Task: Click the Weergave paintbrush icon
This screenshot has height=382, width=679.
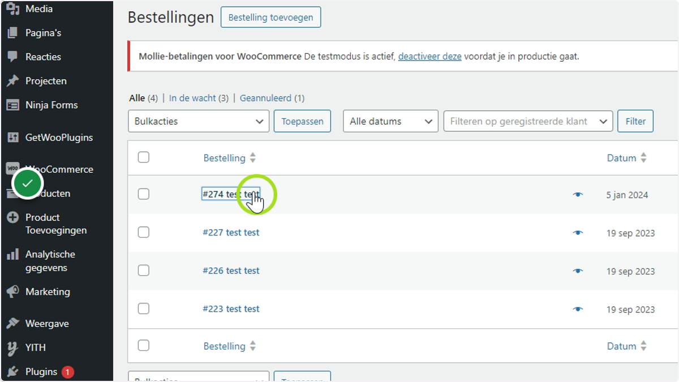Action: click(12, 324)
